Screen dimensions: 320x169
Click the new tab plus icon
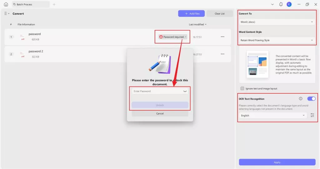(54, 4)
